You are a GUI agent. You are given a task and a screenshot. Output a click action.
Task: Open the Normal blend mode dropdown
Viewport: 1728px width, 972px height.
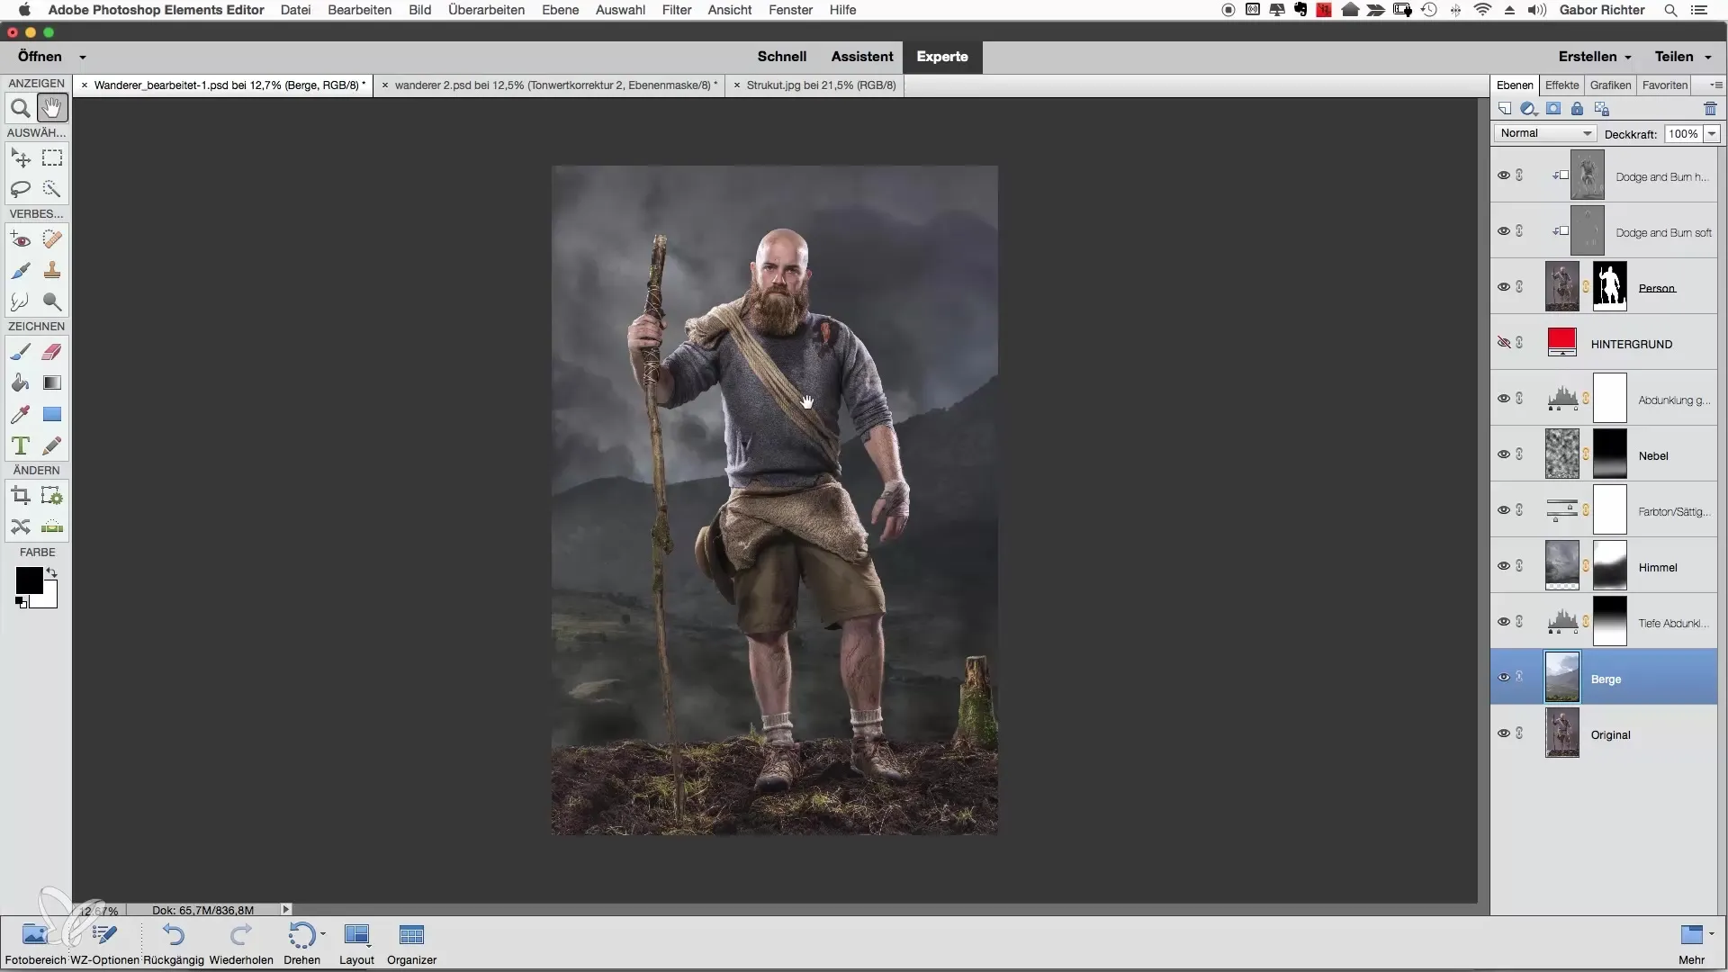click(1546, 133)
